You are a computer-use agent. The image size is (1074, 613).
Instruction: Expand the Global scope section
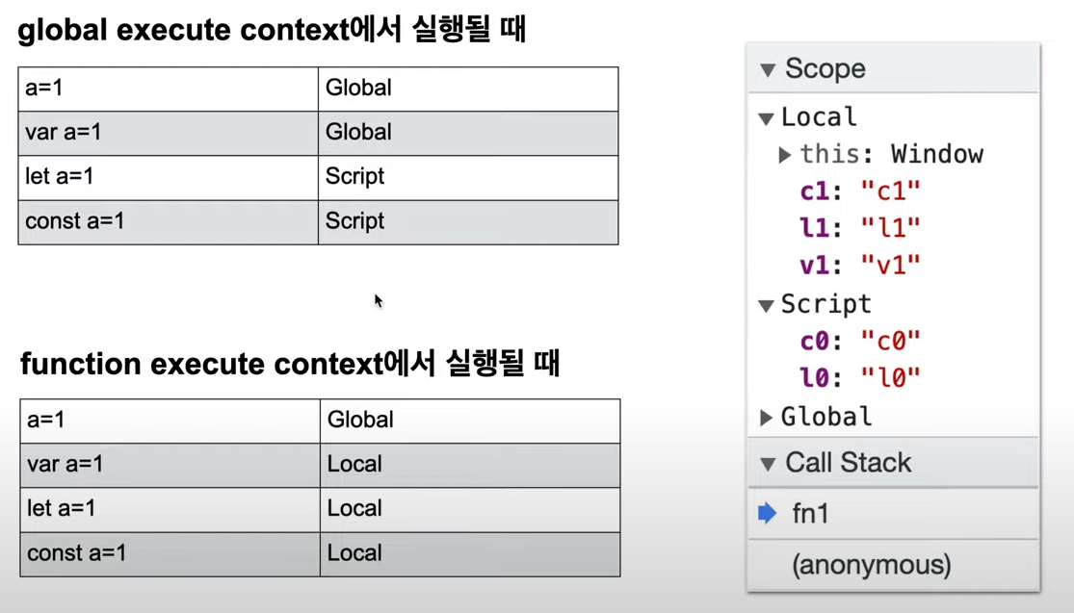coord(767,418)
